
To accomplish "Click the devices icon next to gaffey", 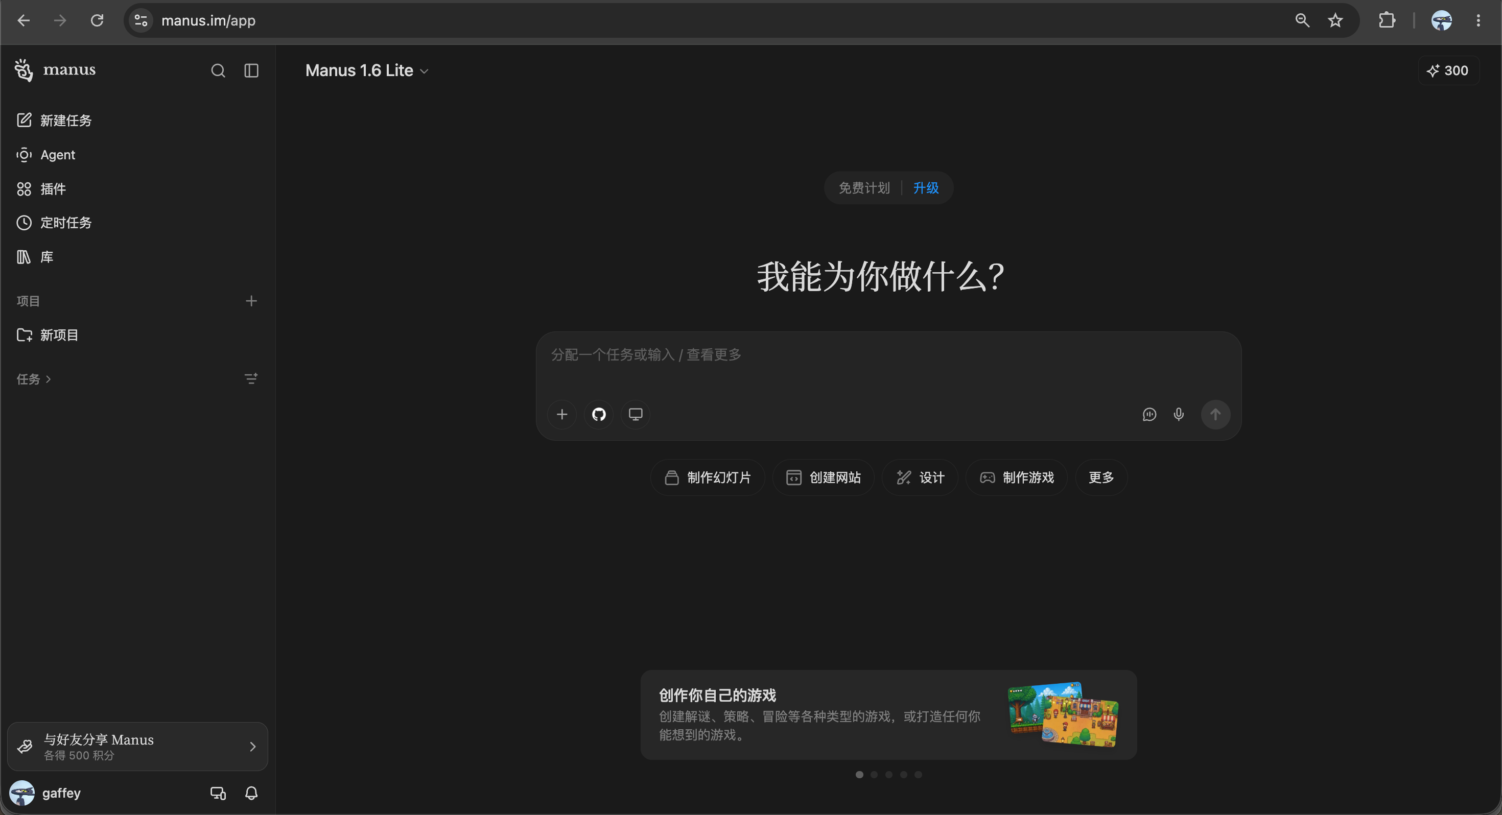I will [x=218, y=794].
